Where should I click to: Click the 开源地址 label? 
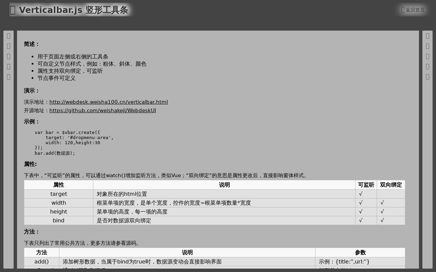point(36,111)
